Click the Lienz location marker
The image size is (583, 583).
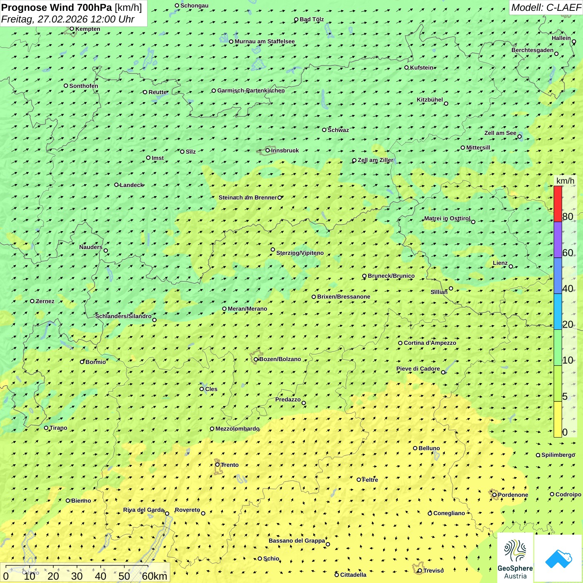(x=511, y=267)
